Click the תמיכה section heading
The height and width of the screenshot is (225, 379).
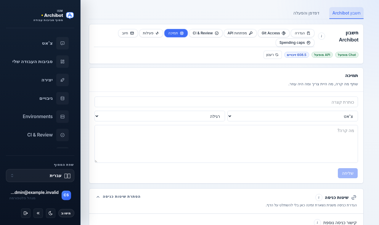[351, 75]
